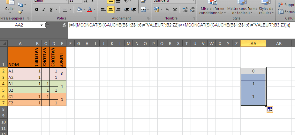Click the red font color button

click(90, 10)
